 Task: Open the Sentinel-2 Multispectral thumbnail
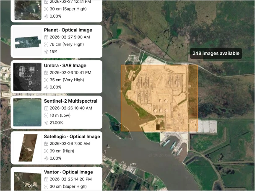27,112
